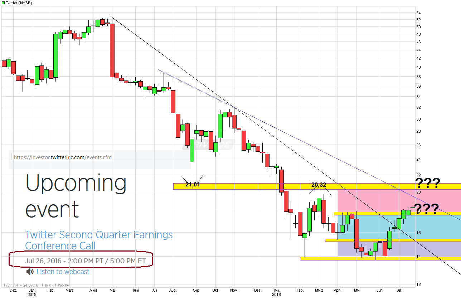Click the "17.11.14 - 24.07.16" date range text
This screenshot has height=302, width=461.
[x=20, y=285]
